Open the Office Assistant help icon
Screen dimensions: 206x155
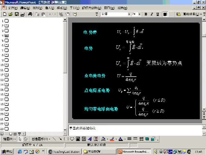point(75,14)
